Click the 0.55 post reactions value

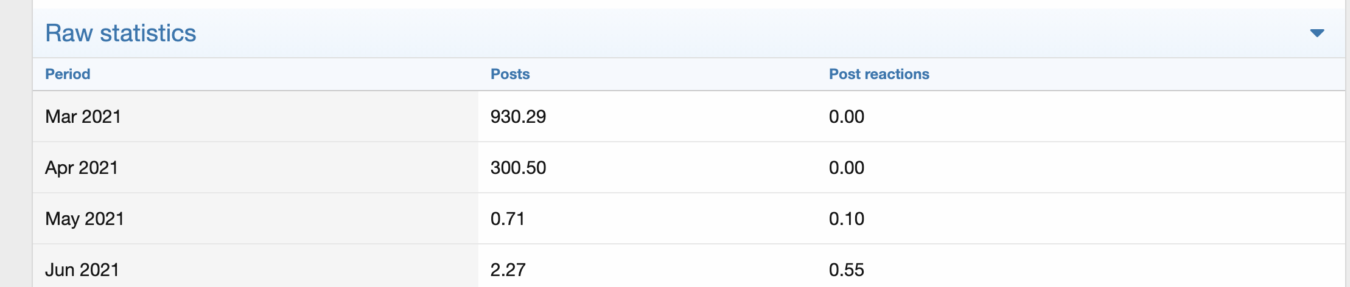(846, 269)
